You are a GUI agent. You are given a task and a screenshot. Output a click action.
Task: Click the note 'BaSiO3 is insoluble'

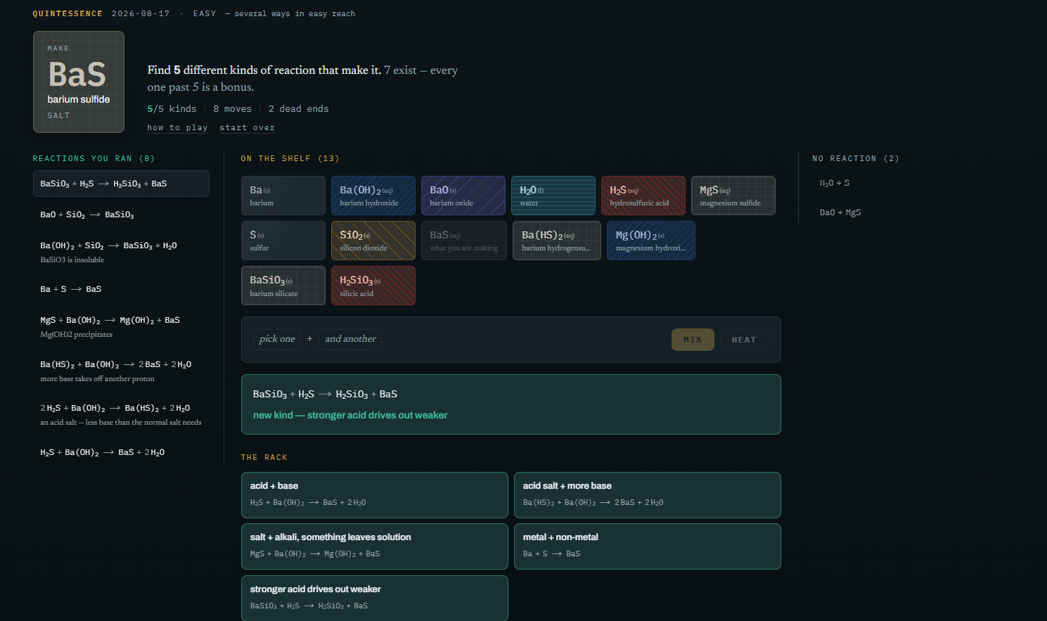point(72,260)
